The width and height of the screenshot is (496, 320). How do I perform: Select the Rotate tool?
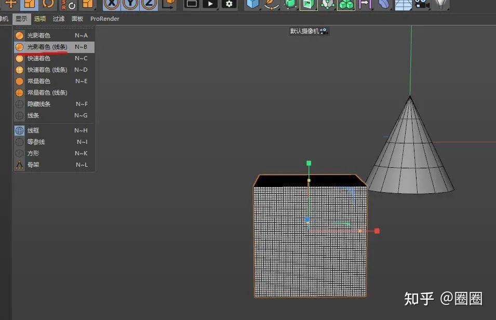48,5
